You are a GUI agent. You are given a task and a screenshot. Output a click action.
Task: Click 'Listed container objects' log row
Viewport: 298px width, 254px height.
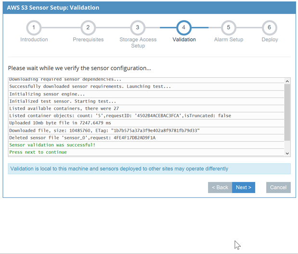[x=146, y=116]
